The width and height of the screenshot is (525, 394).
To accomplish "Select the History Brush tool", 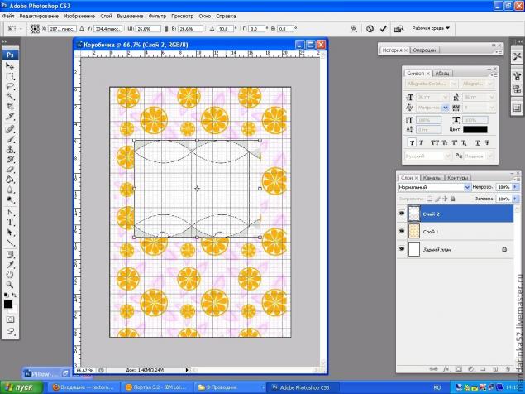I will coord(10,159).
